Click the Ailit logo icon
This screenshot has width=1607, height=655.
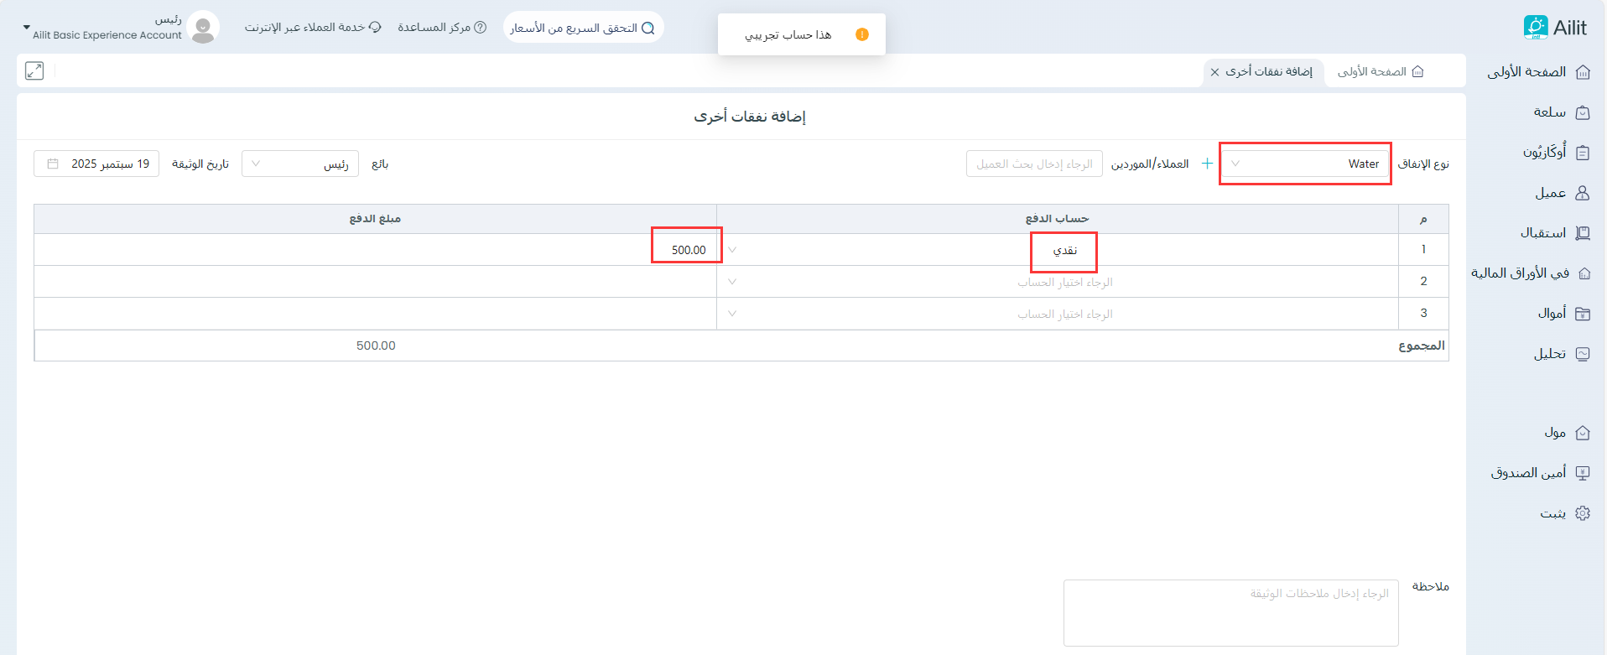point(1535,28)
